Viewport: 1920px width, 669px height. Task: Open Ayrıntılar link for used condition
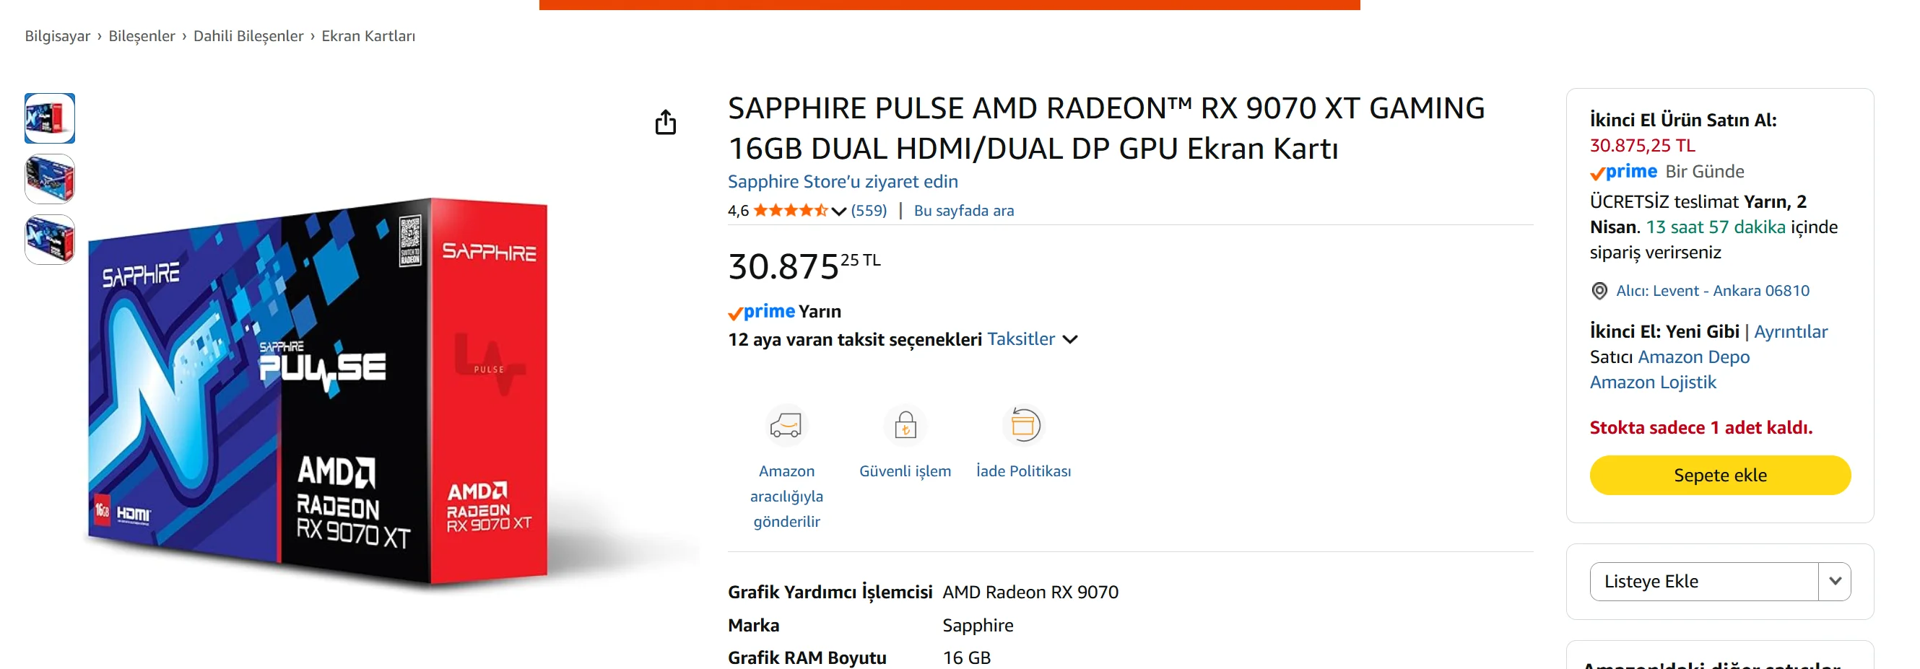pyautogui.click(x=1790, y=331)
